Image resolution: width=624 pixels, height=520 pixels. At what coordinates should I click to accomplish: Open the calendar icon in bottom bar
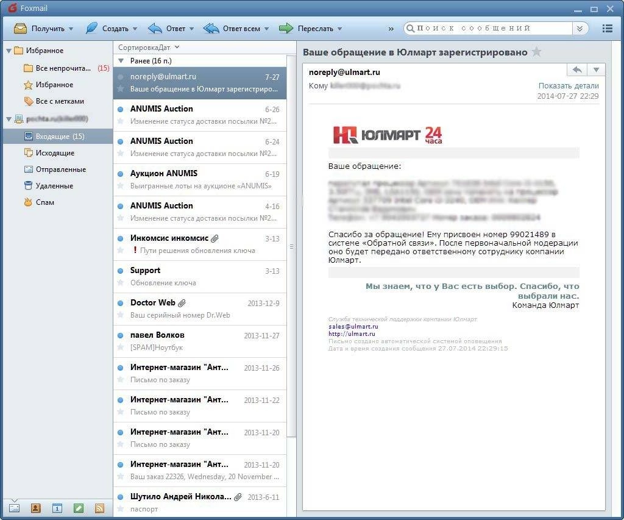pos(57,508)
